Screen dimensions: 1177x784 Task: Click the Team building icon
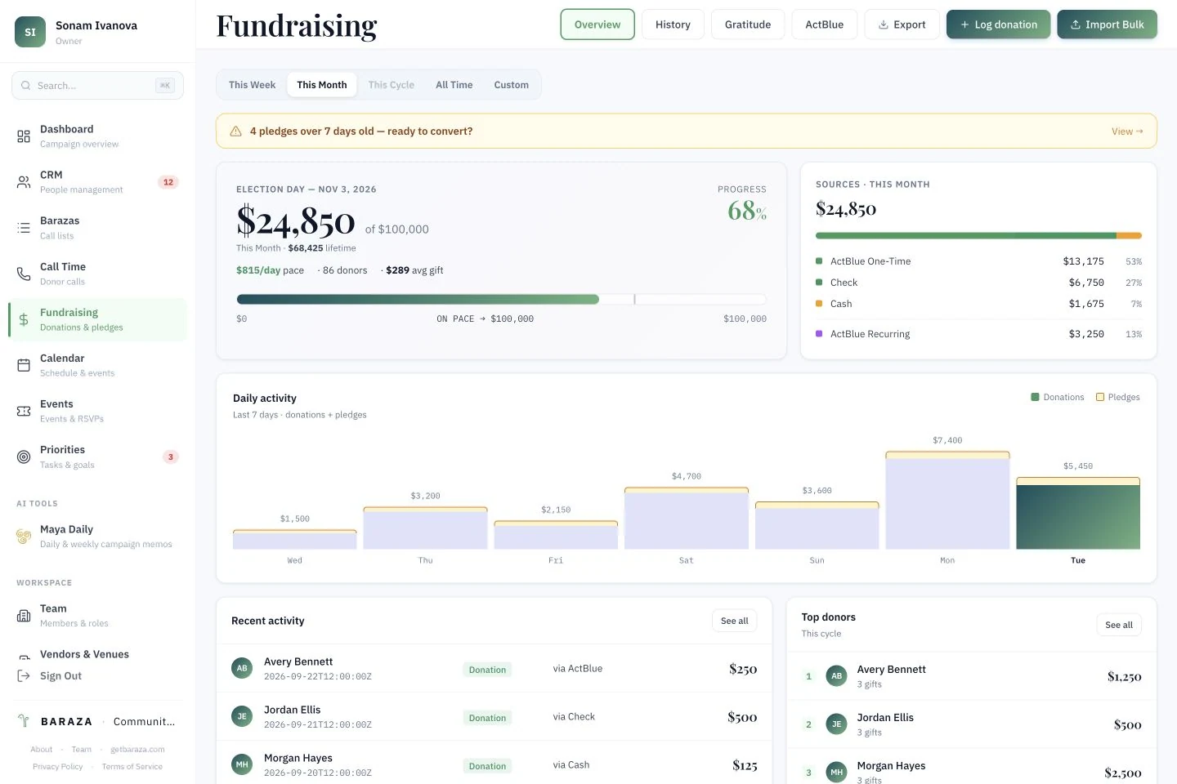pyautogui.click(x=24, y=616)
